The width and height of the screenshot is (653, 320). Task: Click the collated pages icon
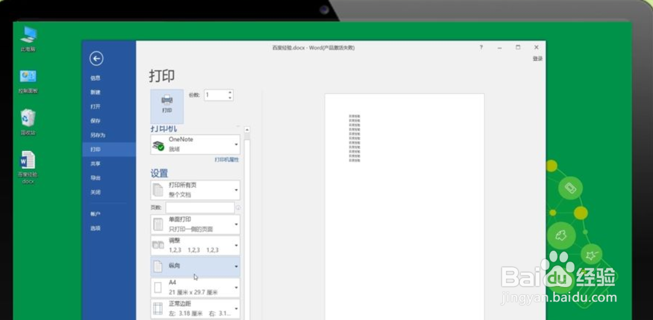(158, 246)
